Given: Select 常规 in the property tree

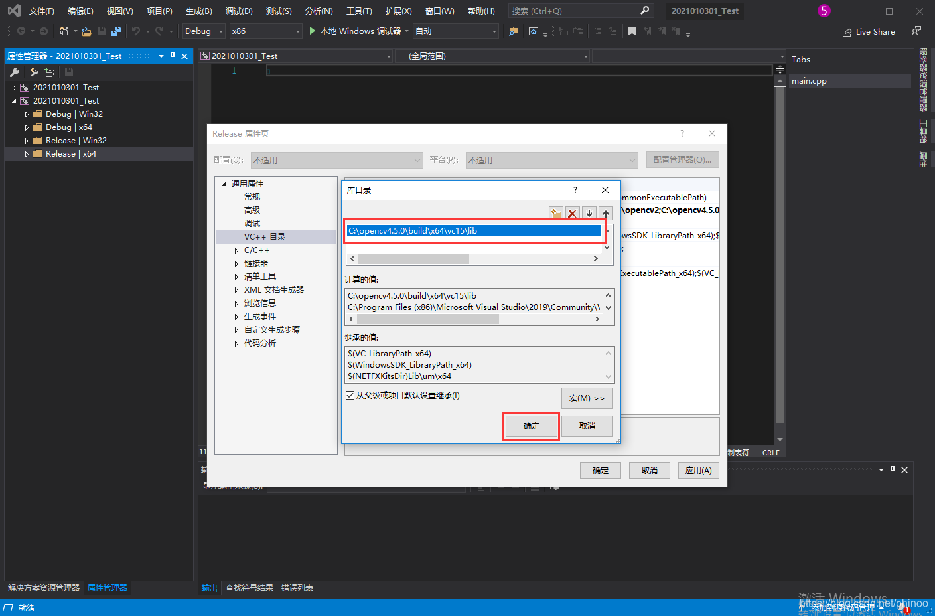Looking at the screenshot, I should click(x=252, y=197).
